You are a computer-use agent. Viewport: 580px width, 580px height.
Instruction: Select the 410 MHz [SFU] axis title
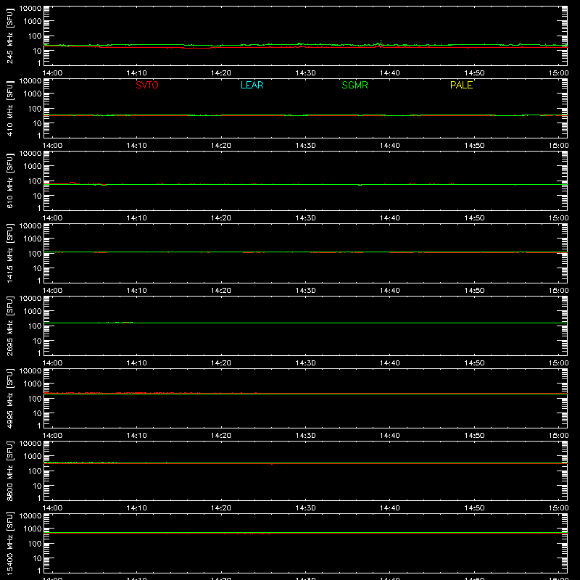click(x=9, y=108)
